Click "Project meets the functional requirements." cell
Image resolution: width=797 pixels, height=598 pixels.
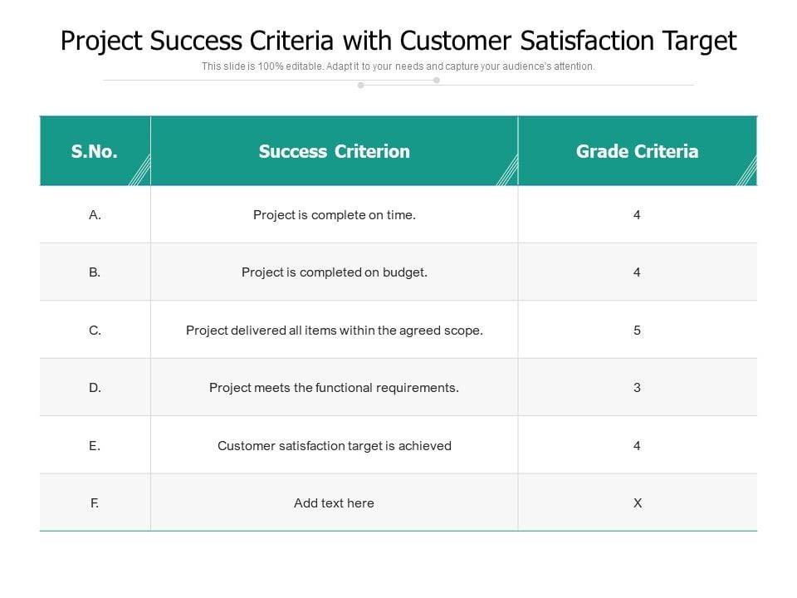tap(334, 388)
